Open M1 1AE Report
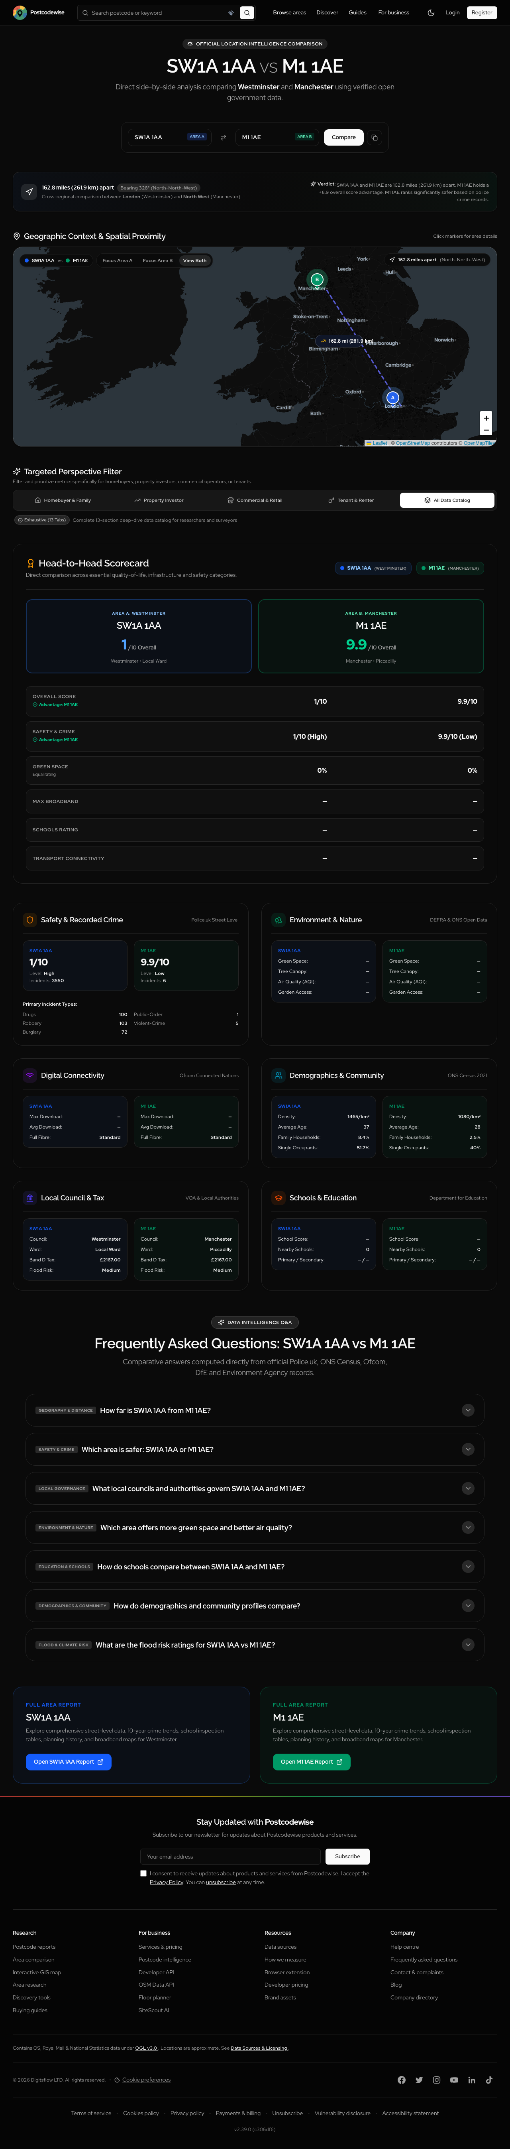Screen dimensions: 510x2149 (312, 1762)
